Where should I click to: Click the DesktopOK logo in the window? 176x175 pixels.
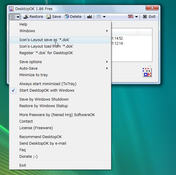(x=147, y=72)
